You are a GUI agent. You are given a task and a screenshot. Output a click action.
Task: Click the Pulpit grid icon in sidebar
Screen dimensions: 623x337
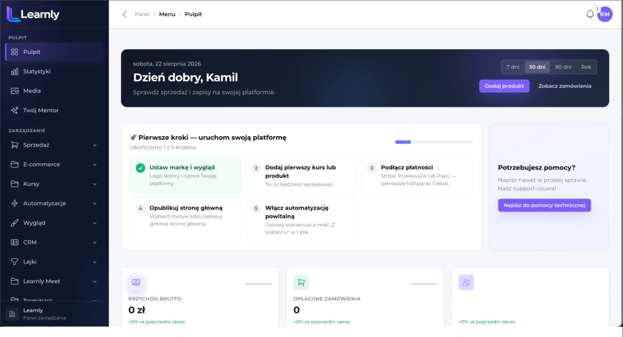pyautogui.click(x=15, y=52)
